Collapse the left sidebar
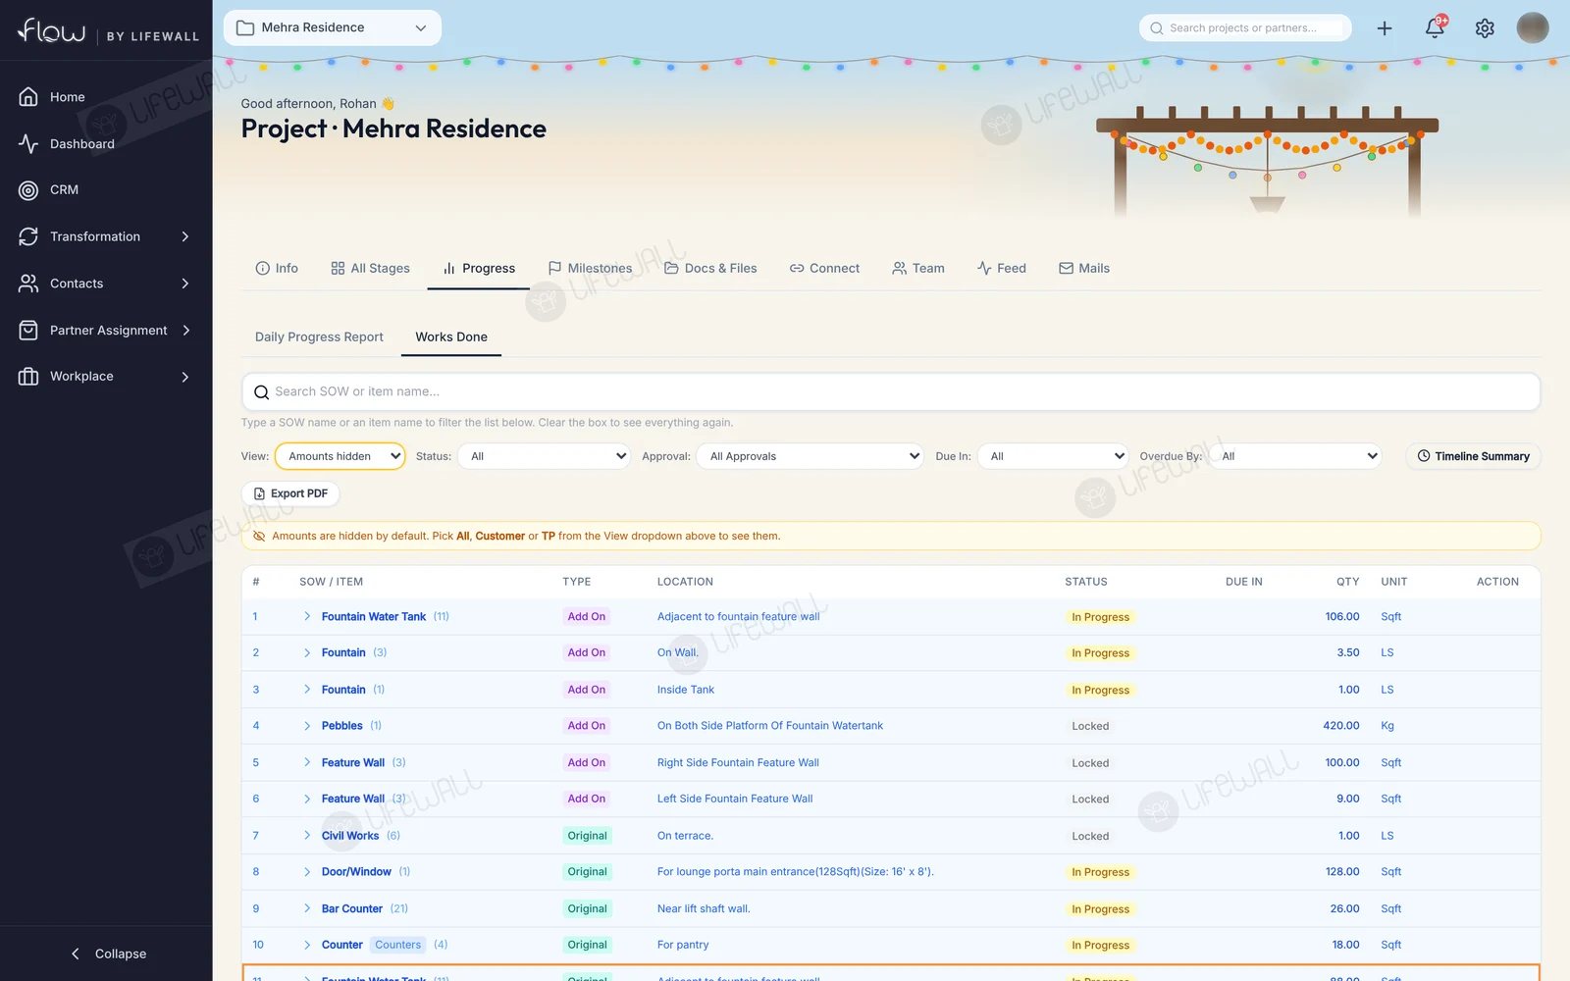This screenshot has height=981, width=1570. click(x=108, y=954)
